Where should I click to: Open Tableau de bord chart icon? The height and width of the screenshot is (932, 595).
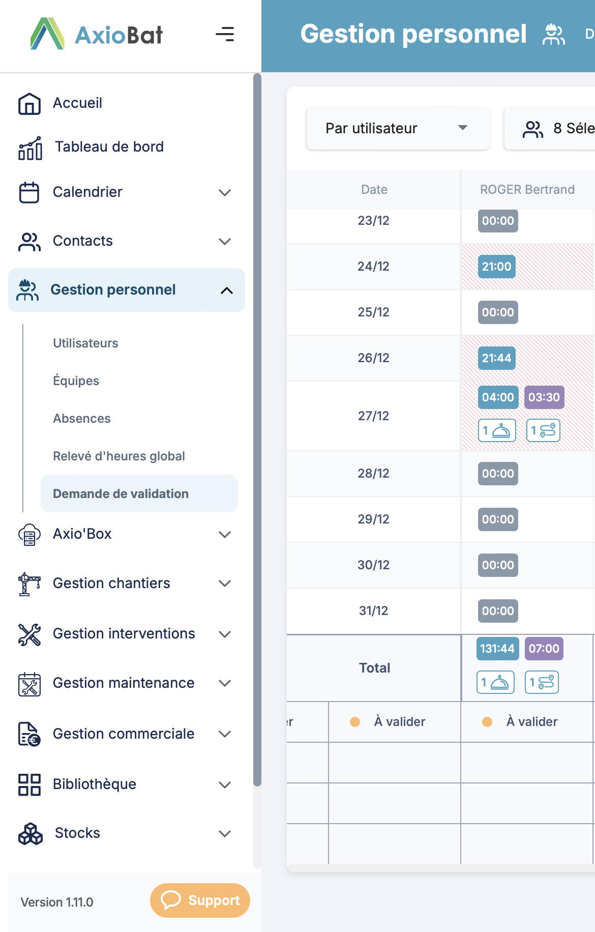30,148
